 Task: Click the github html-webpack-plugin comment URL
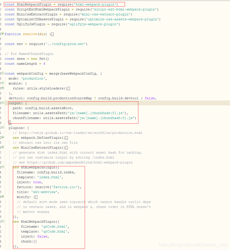click(80, 163)
